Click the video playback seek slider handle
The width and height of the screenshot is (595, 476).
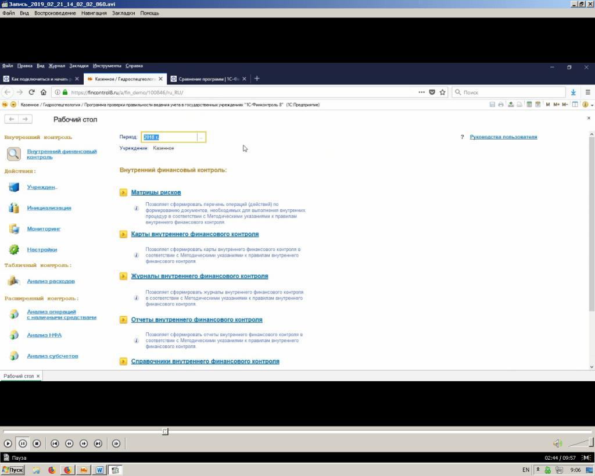[166, 431]
